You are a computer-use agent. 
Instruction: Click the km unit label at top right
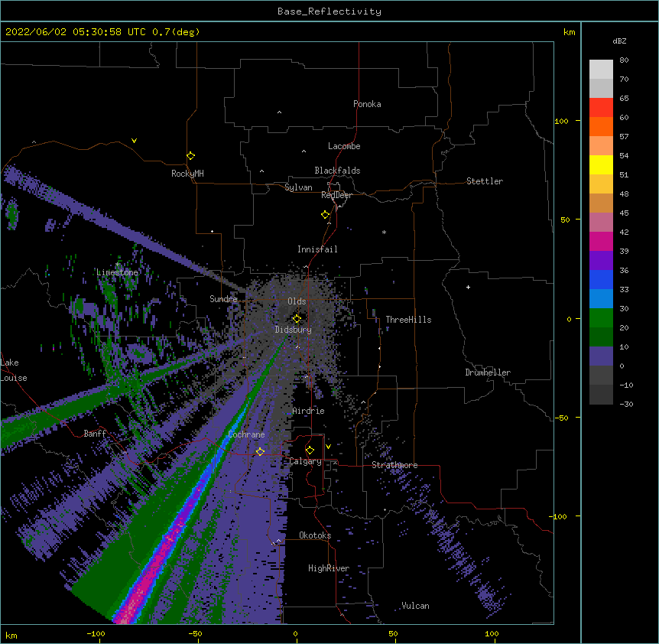pyautogui.click(x=569, y=32)
